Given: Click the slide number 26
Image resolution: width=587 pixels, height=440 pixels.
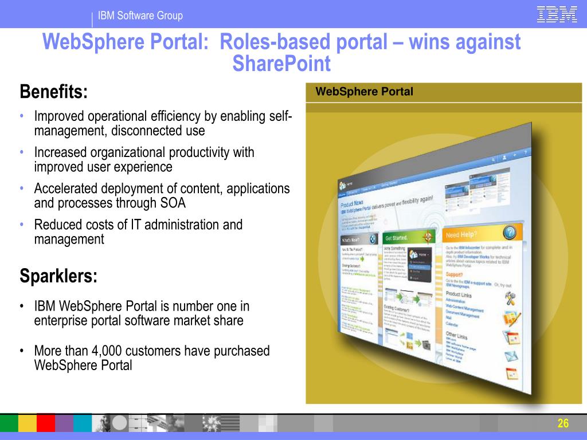Looking at the screenshot, I should tap(563, 423).
